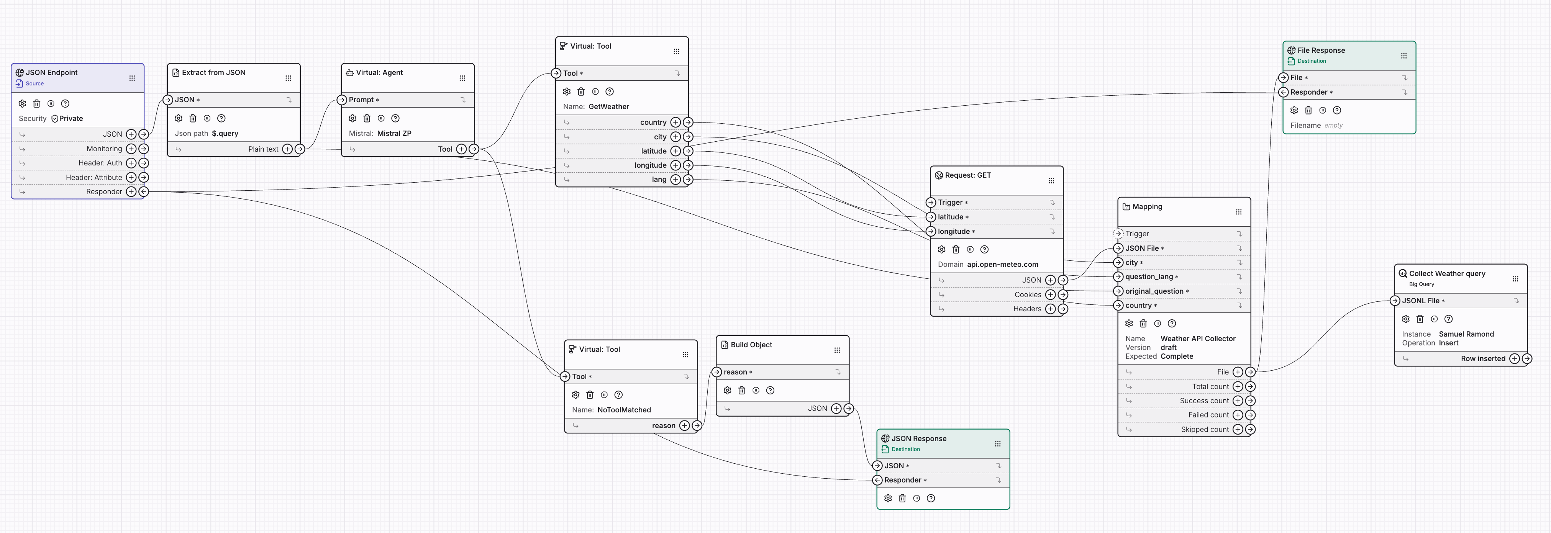Click the drag handle on the Mapping node
The width and height of the screenshot is (1551, 533).
(x=1239, y=211)
